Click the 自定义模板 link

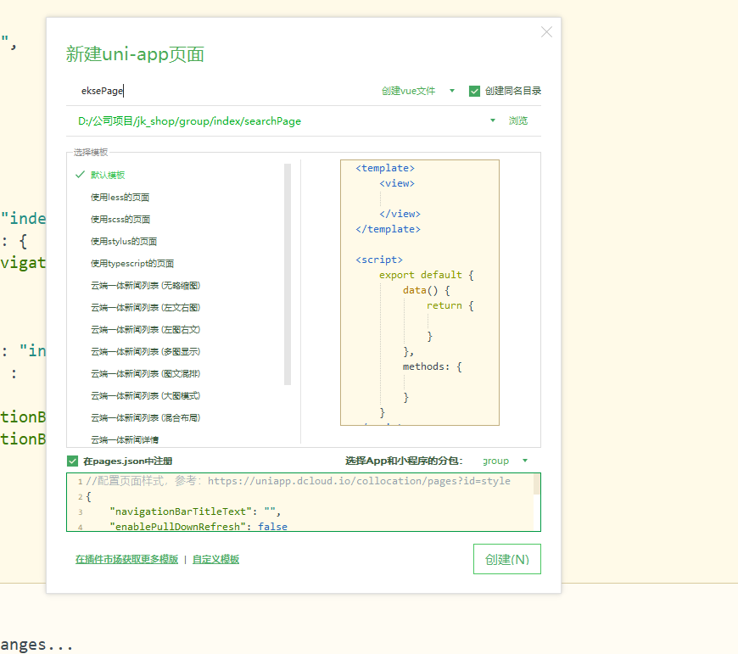coord(215,559)
